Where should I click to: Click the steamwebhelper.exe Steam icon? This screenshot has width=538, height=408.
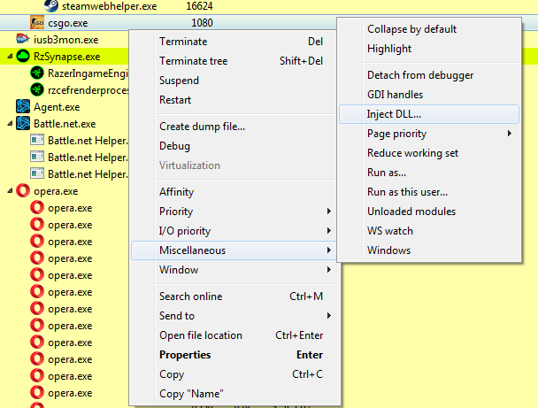[51, 5]
